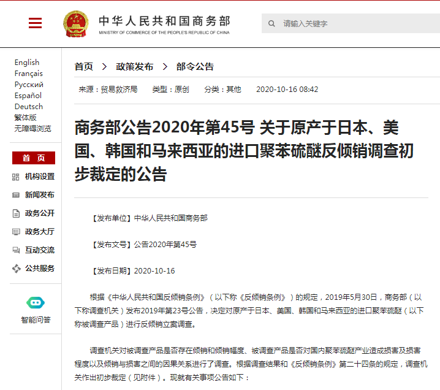Click the 来源：贸易救济局 text
The width and height of the screenshot is (440, 390).
pos(108,90)
